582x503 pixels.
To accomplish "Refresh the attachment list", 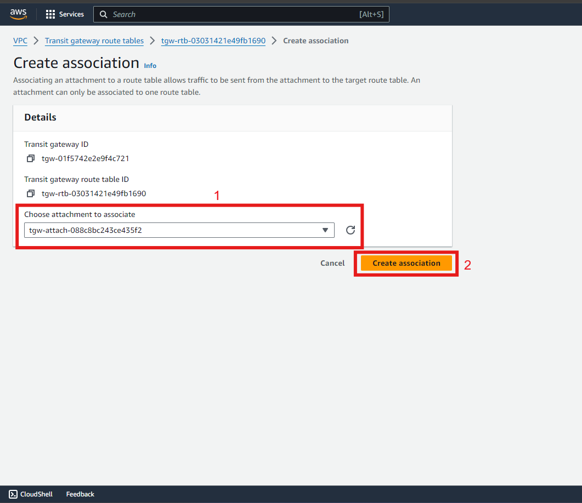I will tap(351, 230).
